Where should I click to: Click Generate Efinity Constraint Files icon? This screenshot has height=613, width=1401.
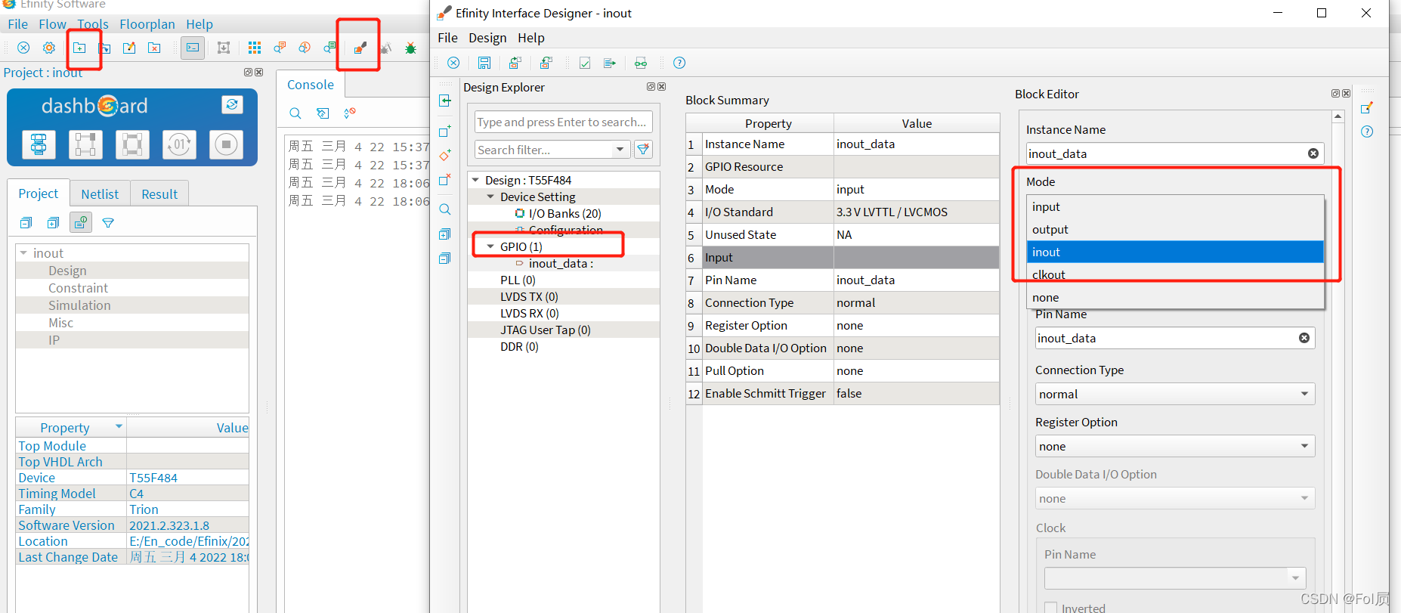click(x=610, y=63)
